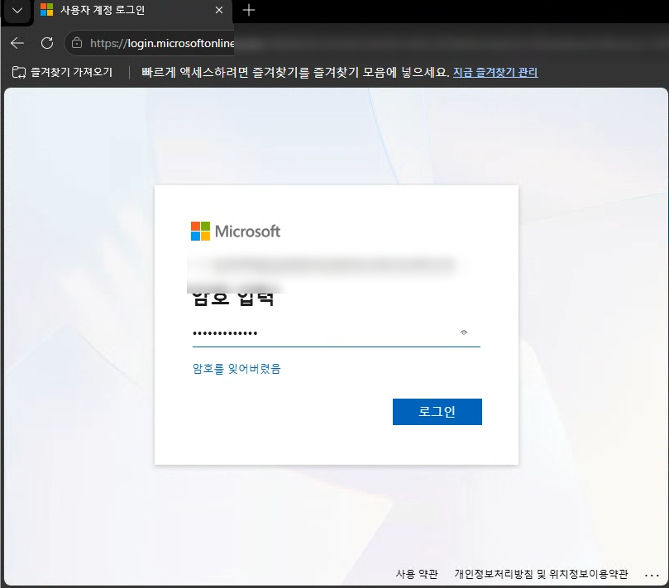Go back with the browser back arrow
Screen dimensions: 669x588
tap(17, 43)
